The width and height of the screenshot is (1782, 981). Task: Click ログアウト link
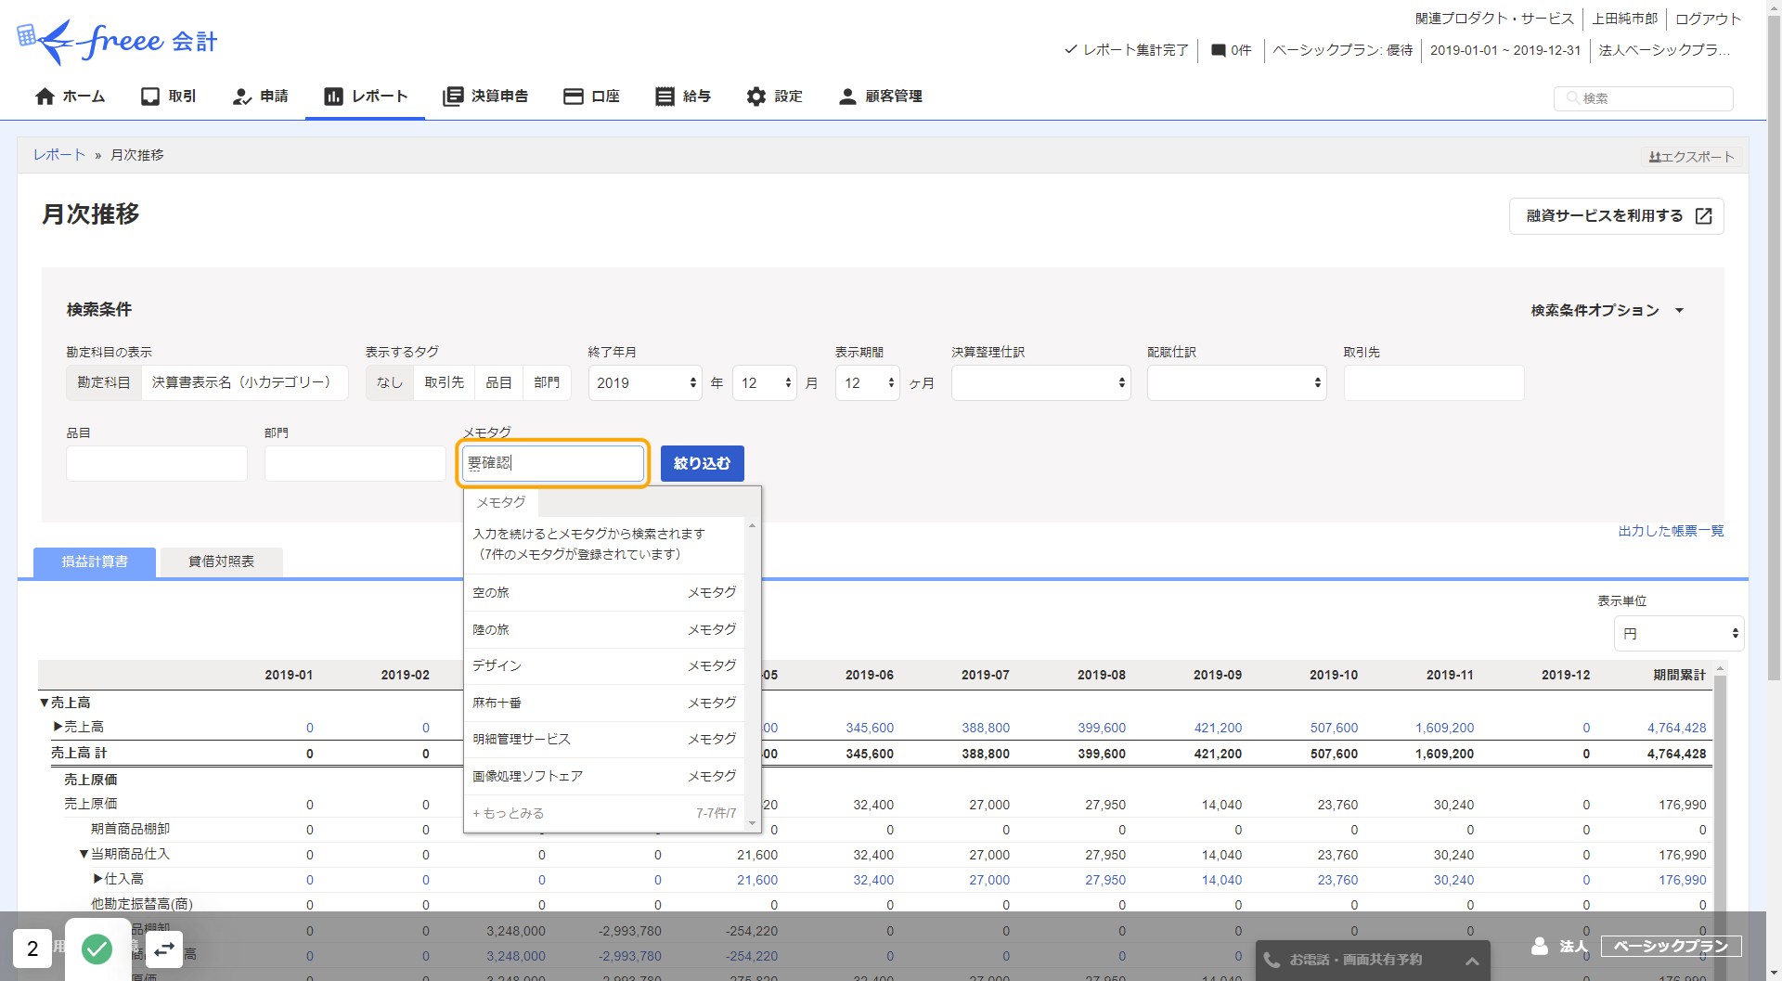1708,19
